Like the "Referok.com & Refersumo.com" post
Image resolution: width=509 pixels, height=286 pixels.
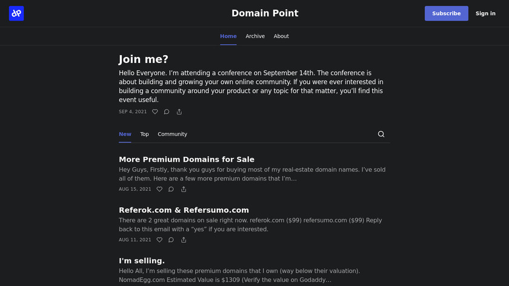(x=159, y=240)
